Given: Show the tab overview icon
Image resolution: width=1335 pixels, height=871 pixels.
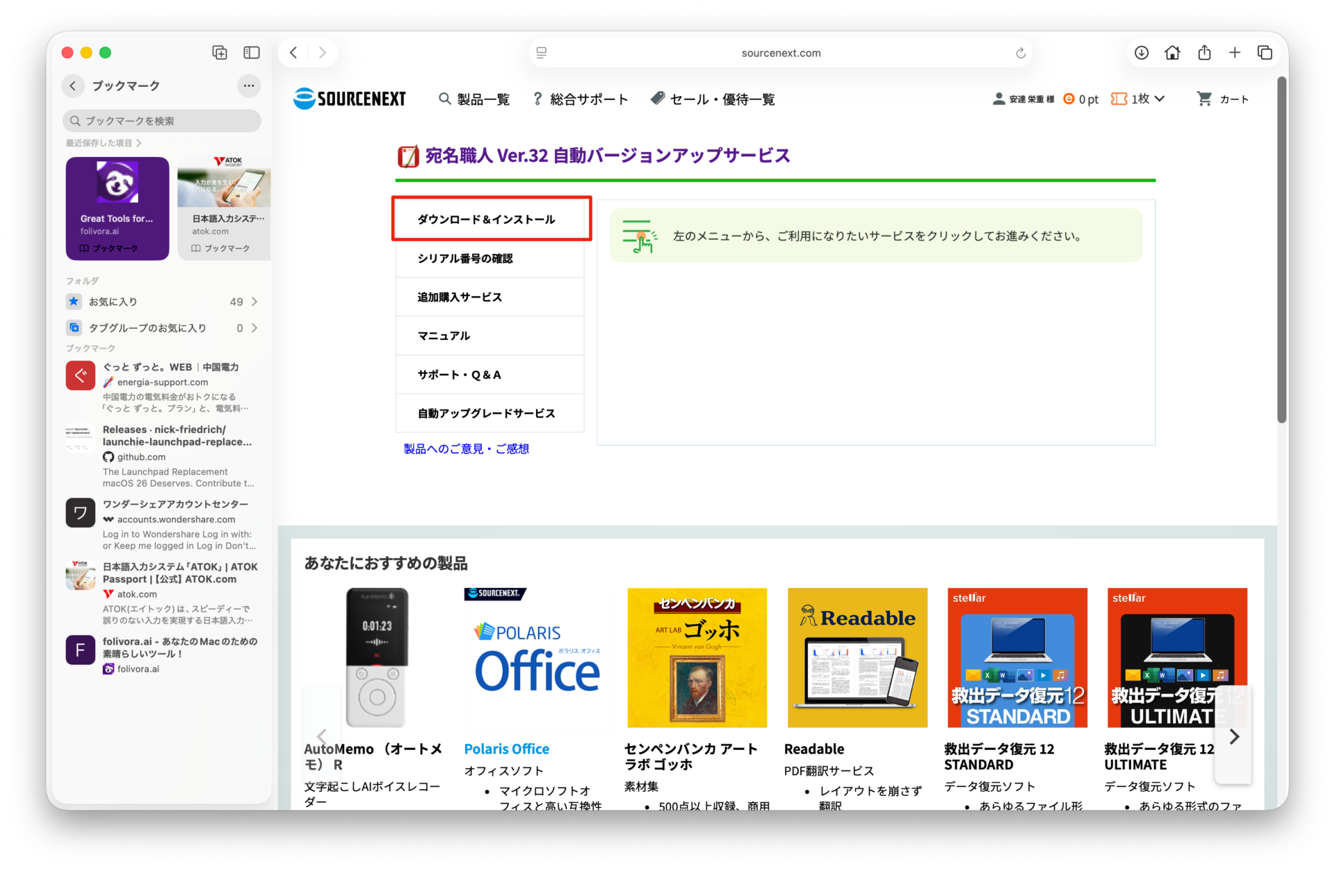Looking at the screenshot, I should 1265,53.
